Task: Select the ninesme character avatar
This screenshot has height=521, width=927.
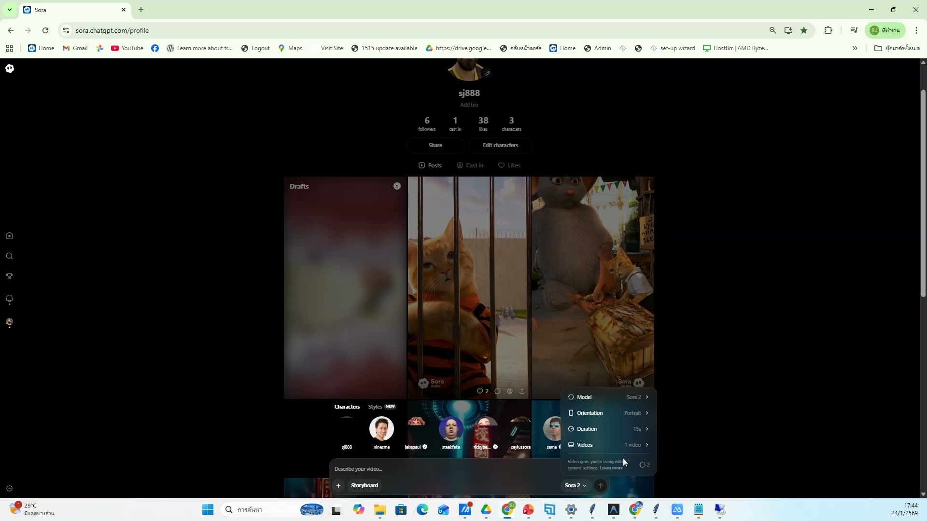Action: [381, 428]
